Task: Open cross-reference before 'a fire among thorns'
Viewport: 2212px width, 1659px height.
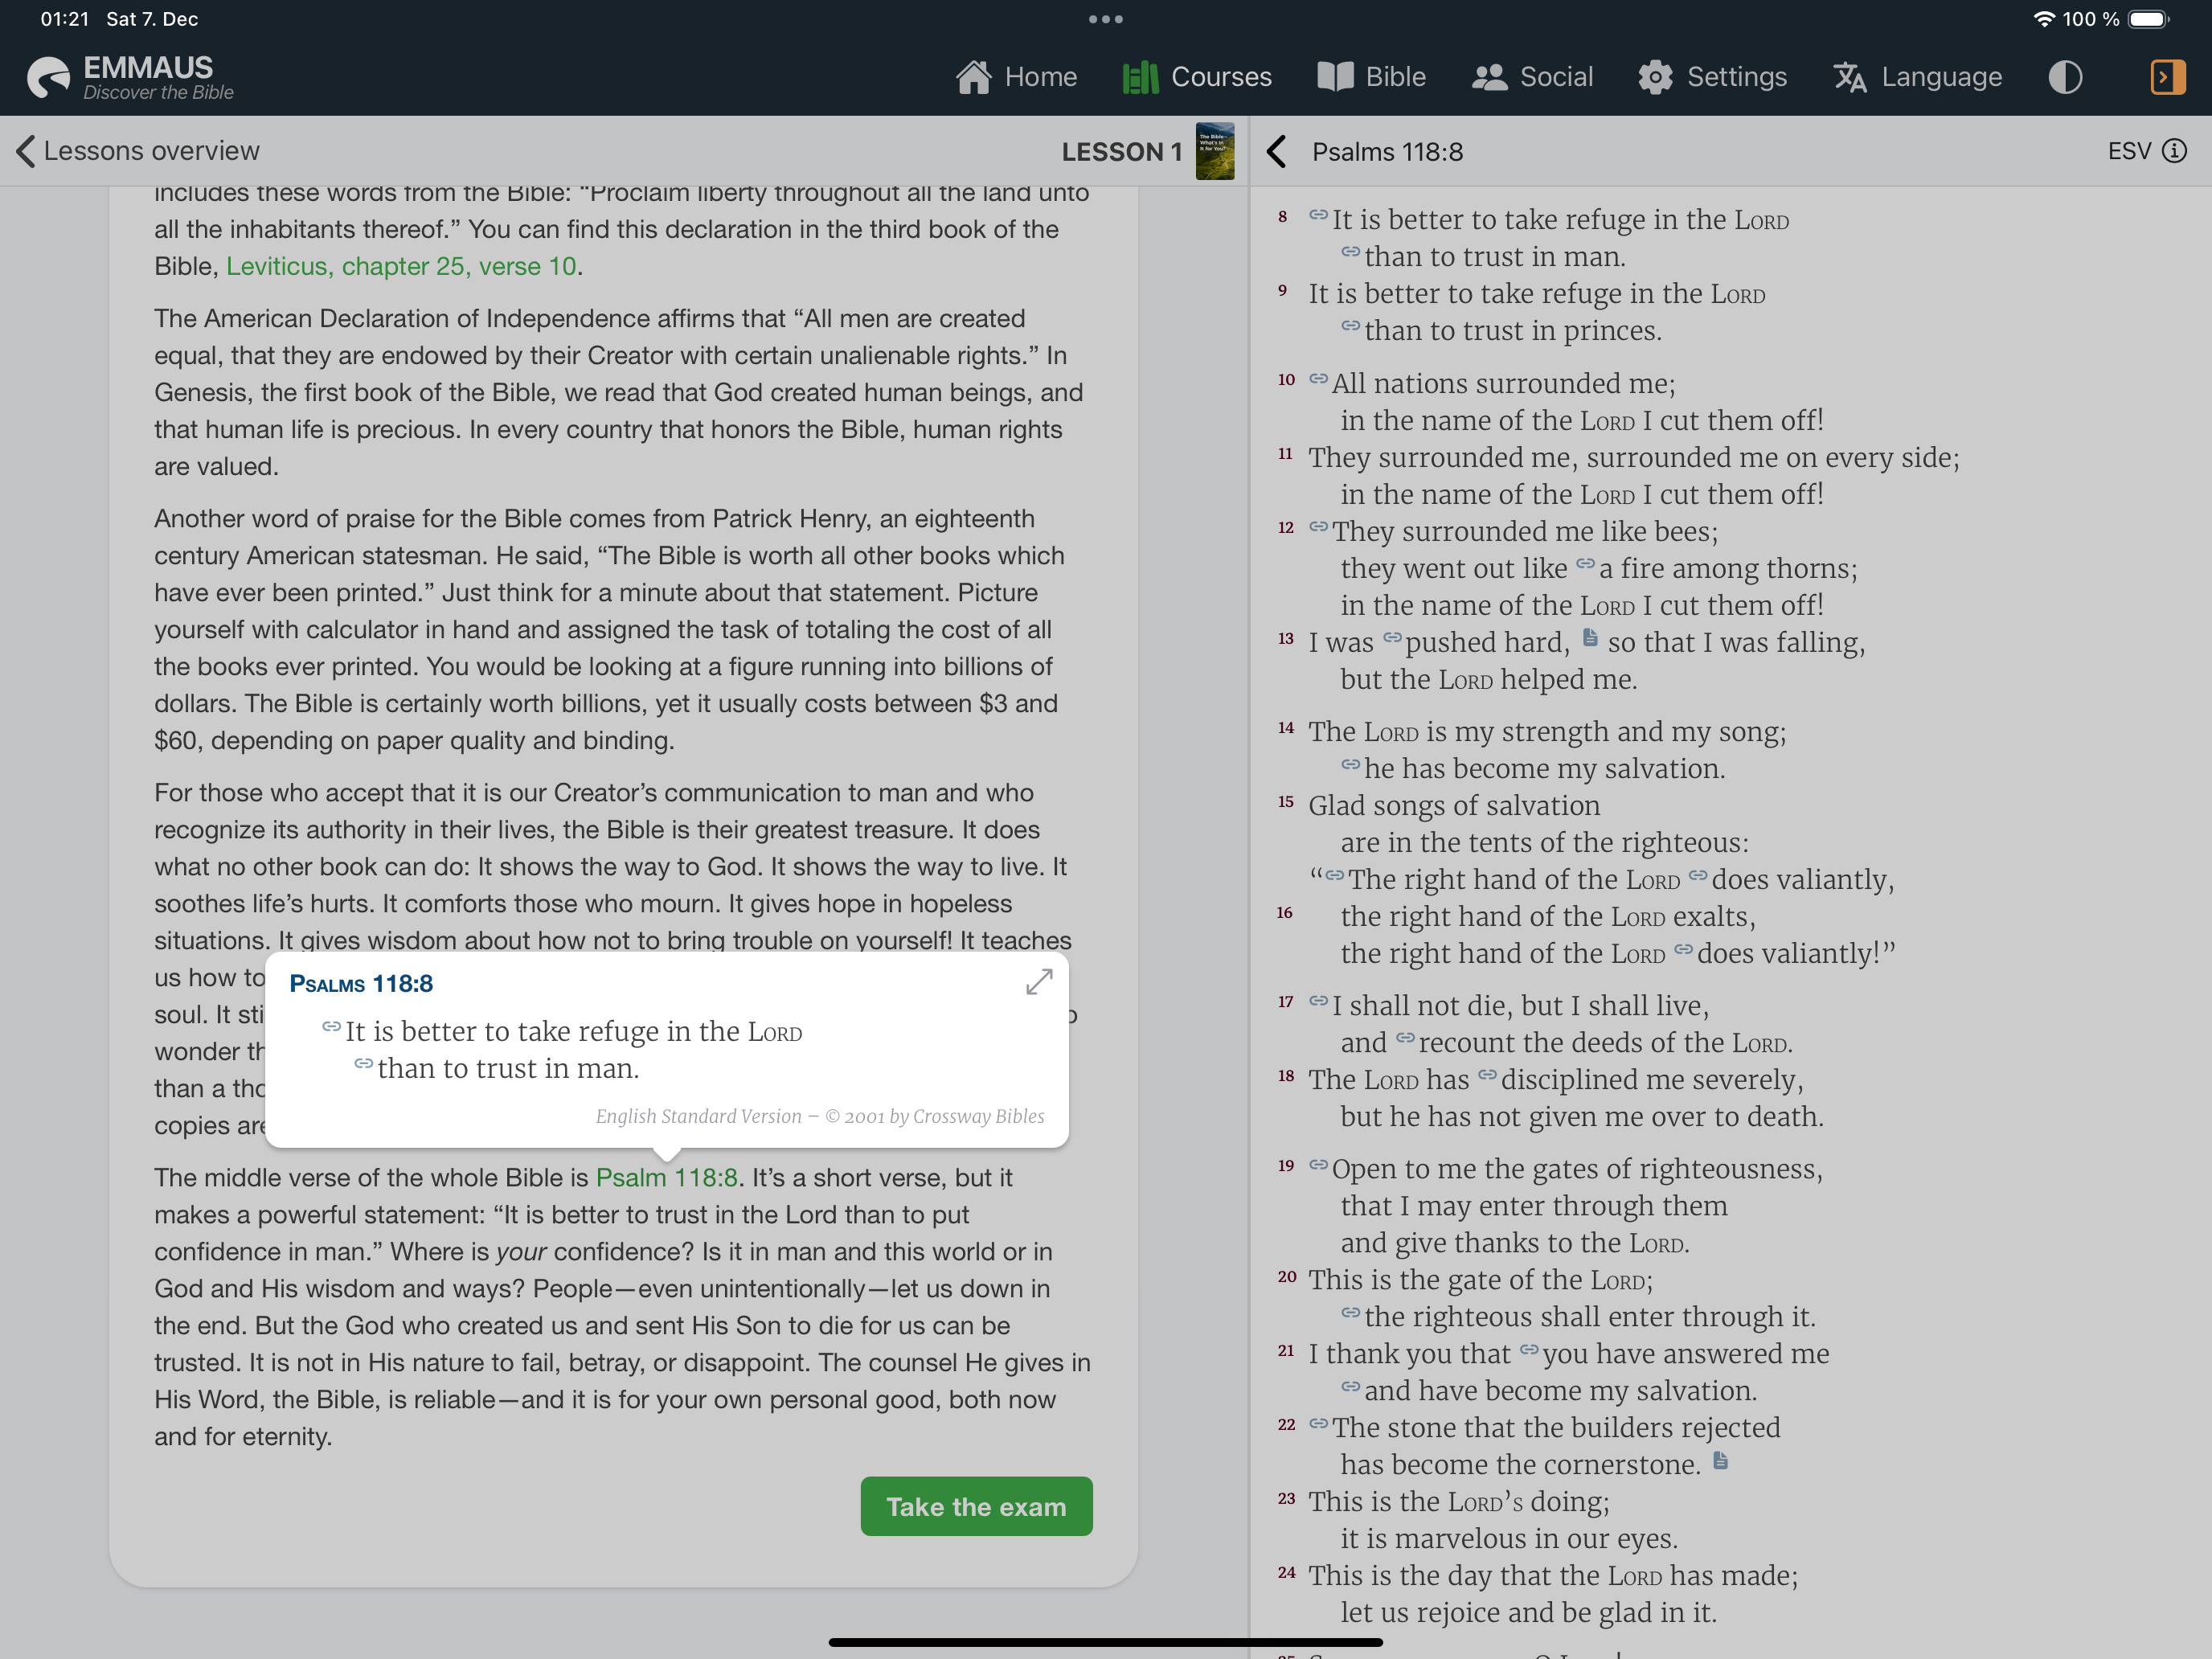Action: point(1586,564)
